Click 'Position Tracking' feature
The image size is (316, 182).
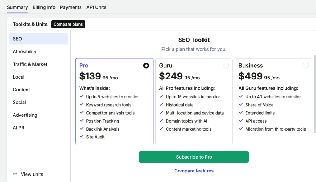102,121
